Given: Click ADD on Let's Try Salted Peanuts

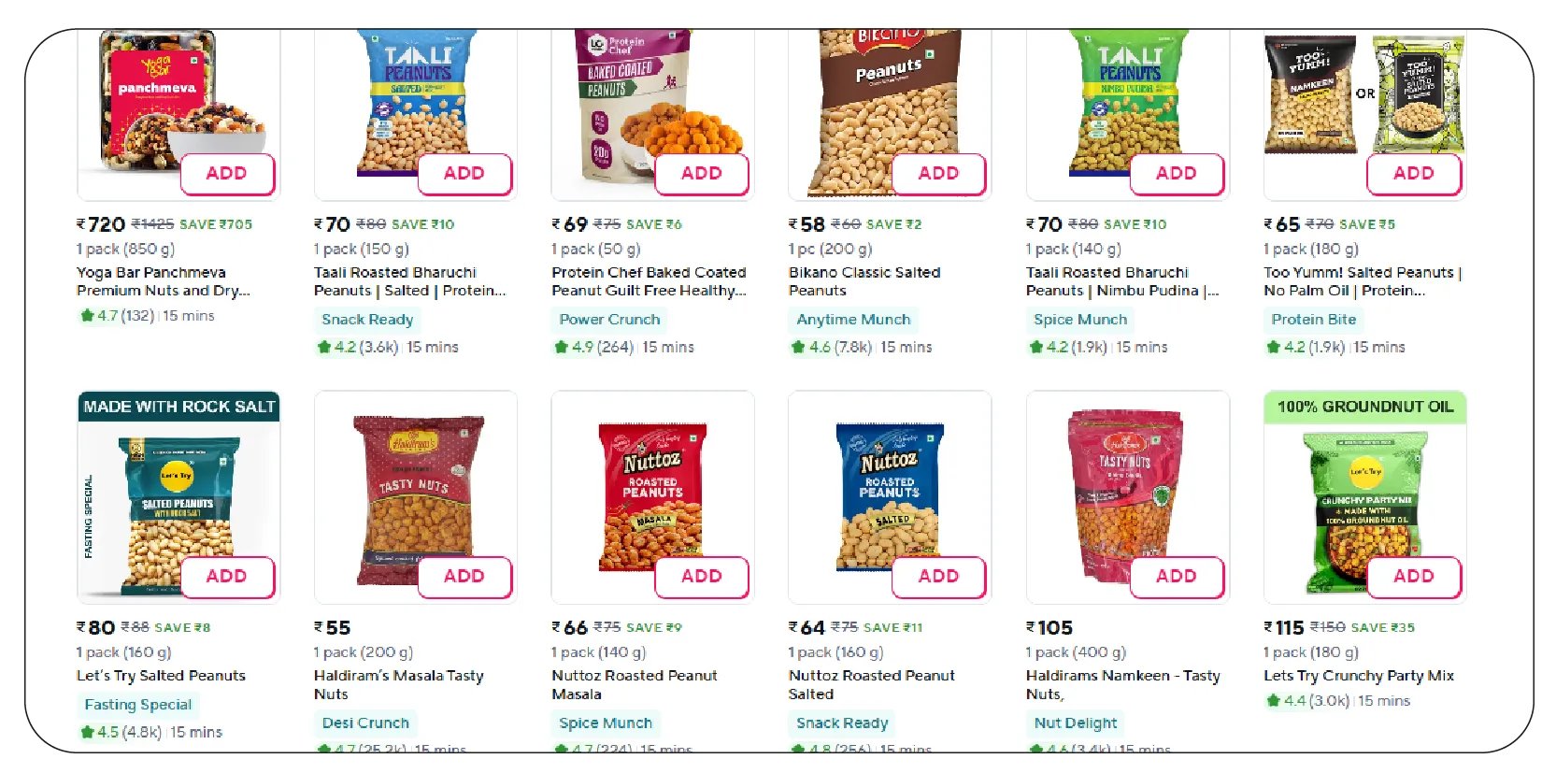Looking at the screenshot, I should (x=227, y=577).
